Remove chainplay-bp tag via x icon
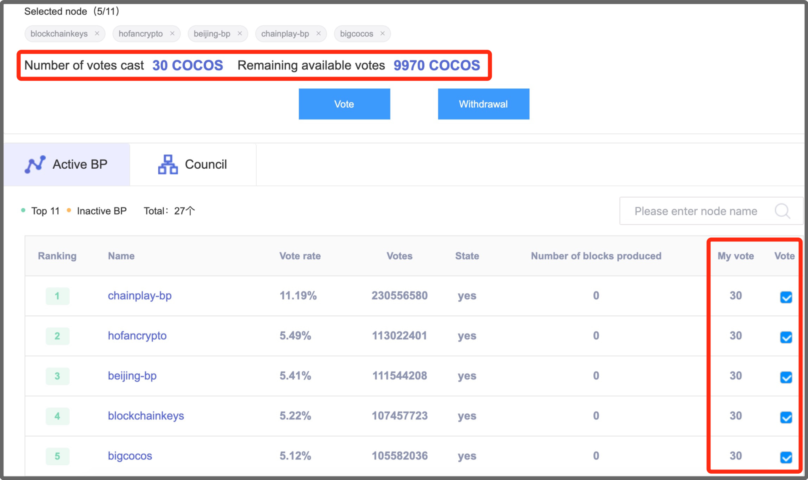Image resolution: width=808 pixels, height=480 pixels. (319, 34)
